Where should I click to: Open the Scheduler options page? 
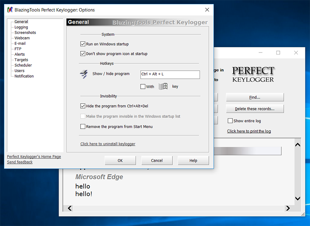click(x=23, y=65)
